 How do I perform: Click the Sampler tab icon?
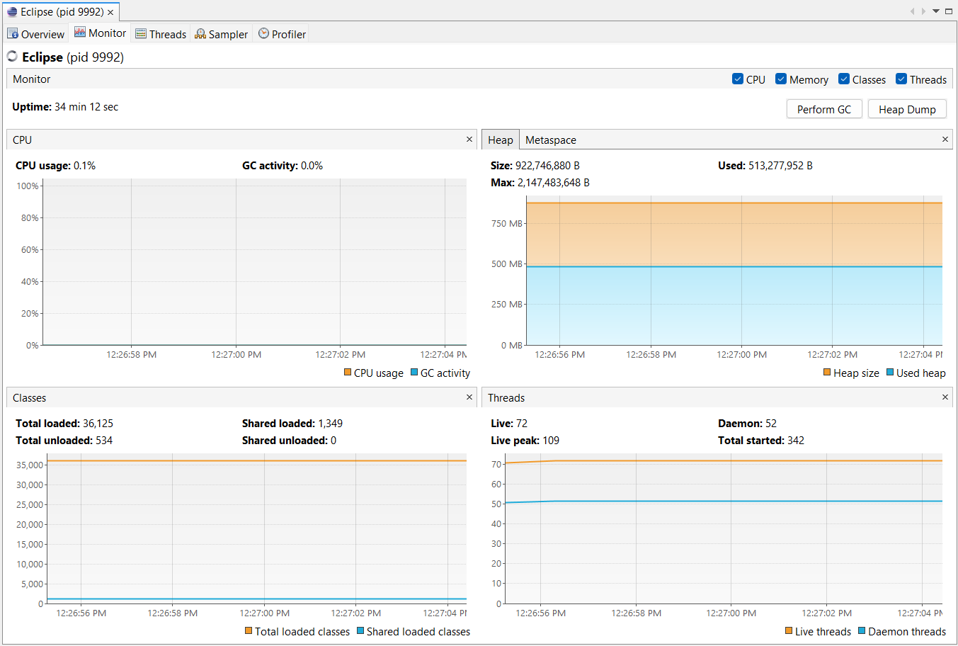200,34
